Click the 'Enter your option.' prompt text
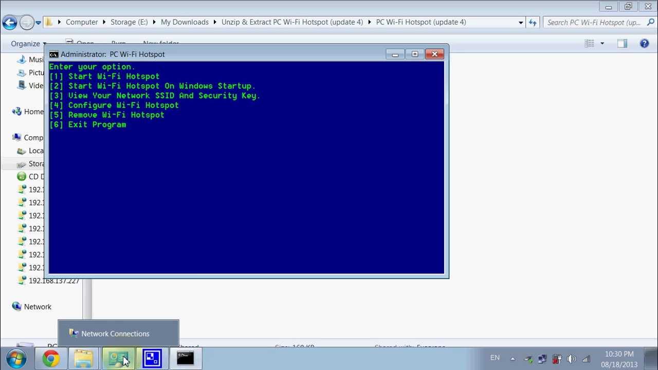The image size is (658, 370). click(92, 67)
